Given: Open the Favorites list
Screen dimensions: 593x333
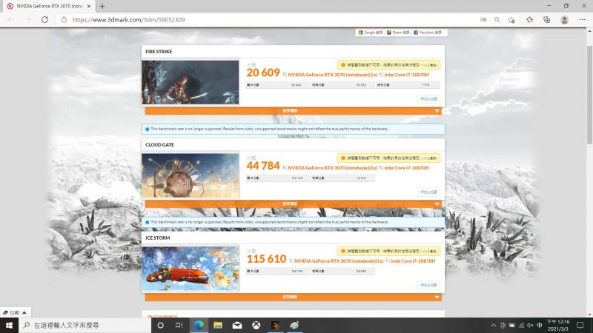Looking at the screenshot, I should click(x=529, y=20).
